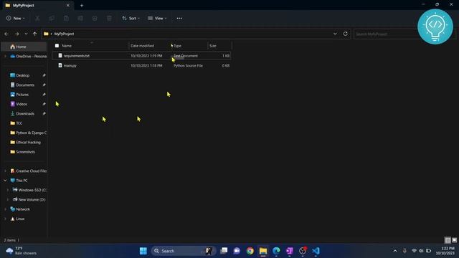This screenshot has width=459, height=258.
Task: Switch to details view layout icon
Action: 448,240
